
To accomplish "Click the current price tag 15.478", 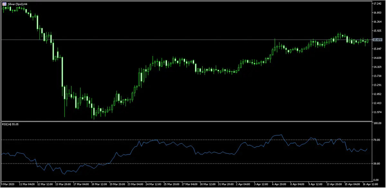I will tap(377, 40).
